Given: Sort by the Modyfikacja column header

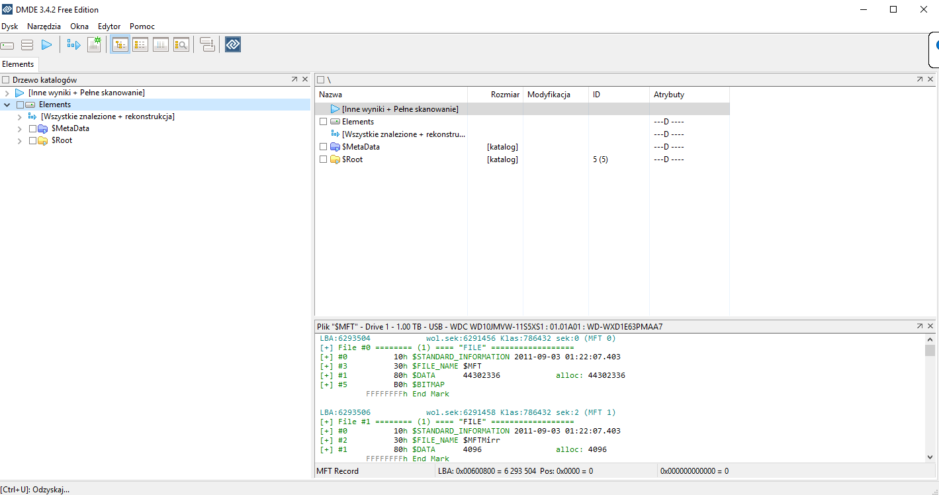Looking at the screenshot, I should pos(556,95).
